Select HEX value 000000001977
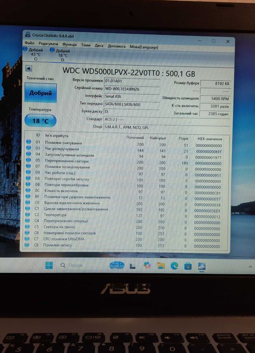Screen dimensions: 255x353 [x=208, y=157]
